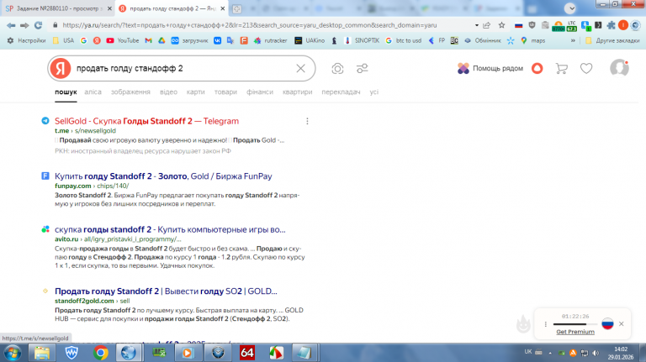
Task: Click the search input field
Action: tap(183, 68)
